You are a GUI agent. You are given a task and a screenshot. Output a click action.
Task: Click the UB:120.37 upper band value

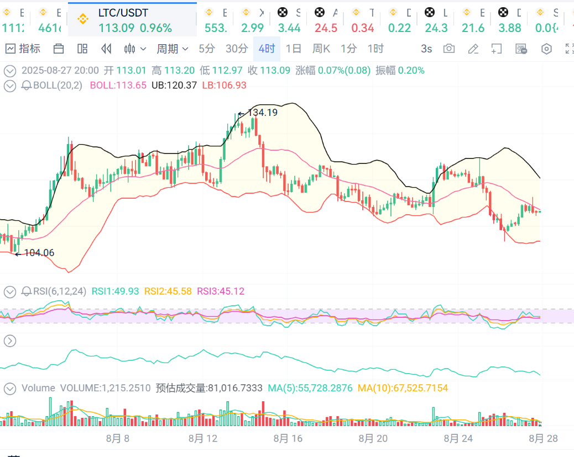pyautogui.click(x=174, y=86)
